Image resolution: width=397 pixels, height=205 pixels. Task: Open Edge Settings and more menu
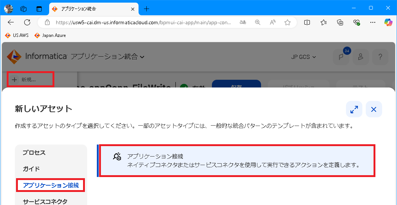click(x=373, y=22)
